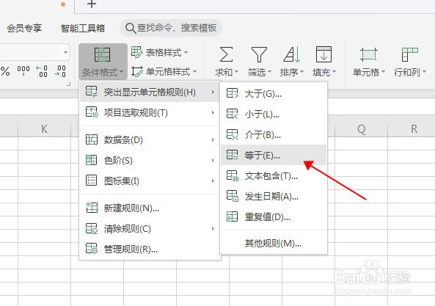Click the 单元格样式 cell style icon

click(136, 72)
